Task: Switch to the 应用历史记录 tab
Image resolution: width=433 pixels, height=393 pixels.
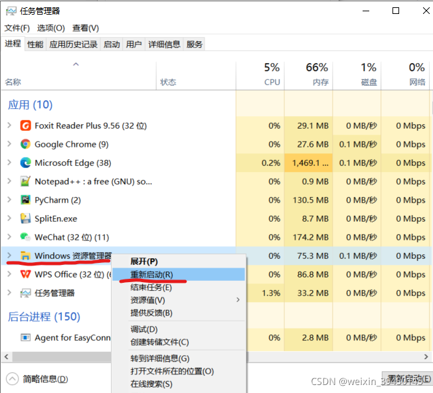Action: pos(74,44)
